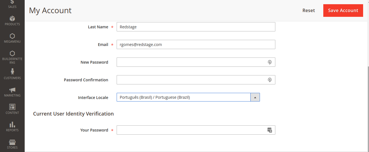Viewport: 369px width, 152px height.
Task: Click password manager icon in New Password
Action: click(270, 62)
